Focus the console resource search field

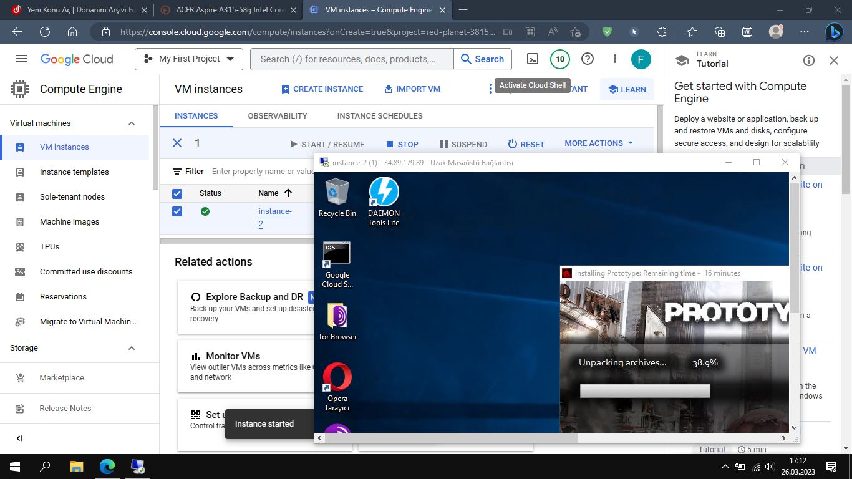pos(352,59)
